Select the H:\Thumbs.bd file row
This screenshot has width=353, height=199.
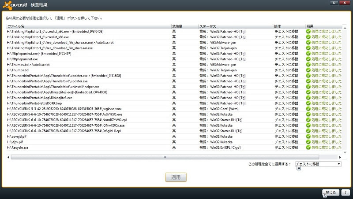click(x=174, y=70)
